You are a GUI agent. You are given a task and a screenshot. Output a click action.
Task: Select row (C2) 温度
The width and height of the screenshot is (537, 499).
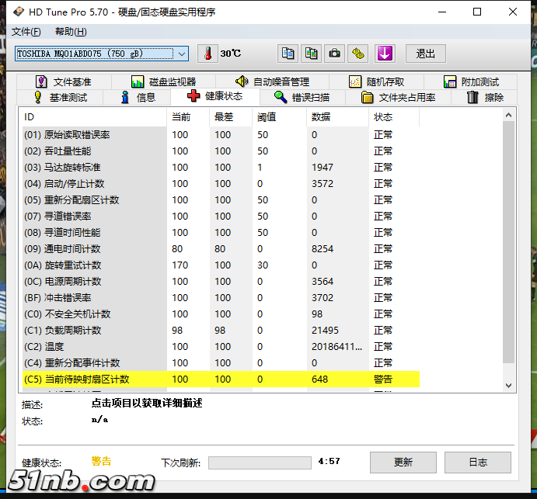pyautogui.click(x=221, y=347)
